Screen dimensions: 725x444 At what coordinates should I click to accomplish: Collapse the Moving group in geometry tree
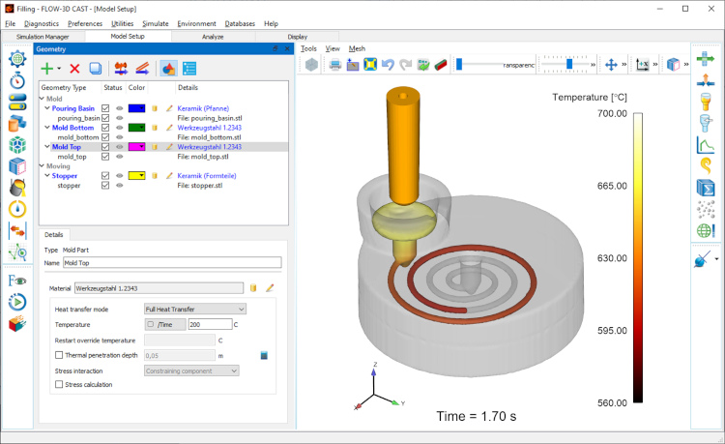[x=42, y=165]
